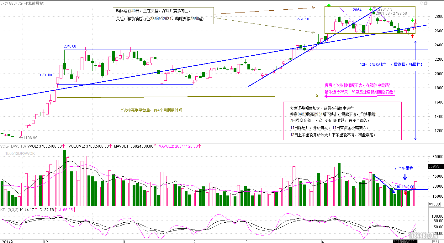Image resolution: width=444 pixels, height=243 pixels.
Task: Select the 日线 period label at bottom-right
Action: [x=435, y=241]
